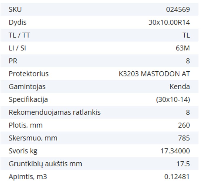This screenshot has width=207, height=185.
Task: Select the weight value 17.34000
Action: [x=175, y=151]
